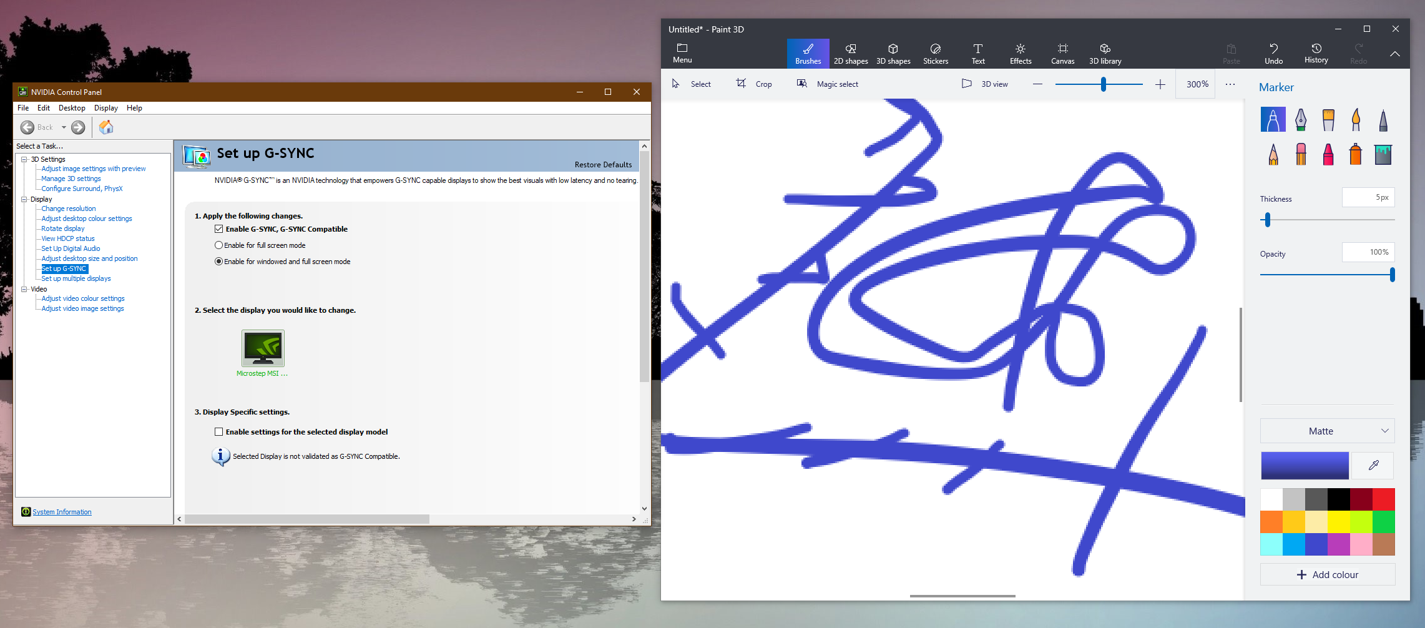Undo the last stroke in Paint 3D

click(x=1274, y=54)
